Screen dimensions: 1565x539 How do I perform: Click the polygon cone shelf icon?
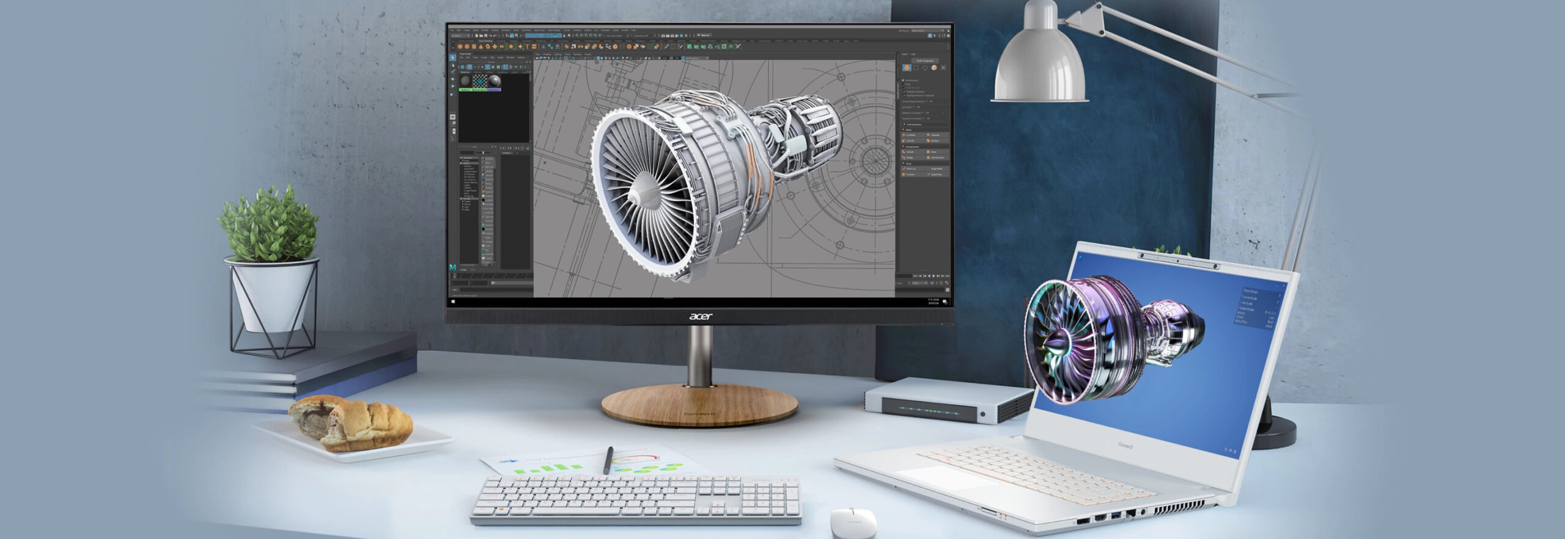click(x=481, y=46)
